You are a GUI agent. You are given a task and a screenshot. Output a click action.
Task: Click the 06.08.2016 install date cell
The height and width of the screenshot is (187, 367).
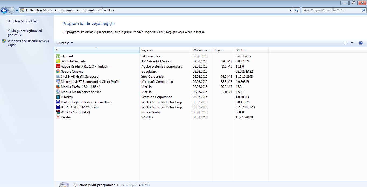click(200, 82)
